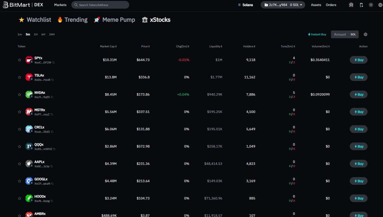Copy the TSLAx contract address
The image size is (383, 217).
[x=53, y=80]
